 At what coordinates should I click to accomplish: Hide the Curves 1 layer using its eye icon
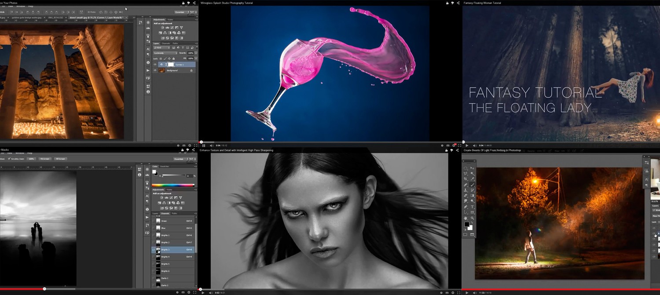155,65
